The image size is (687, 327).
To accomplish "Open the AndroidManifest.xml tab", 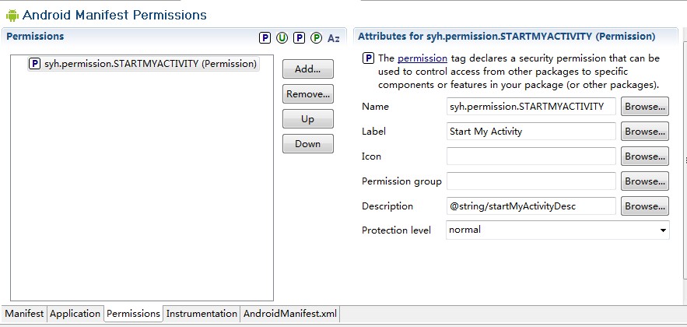I will (x=290, y=314).
